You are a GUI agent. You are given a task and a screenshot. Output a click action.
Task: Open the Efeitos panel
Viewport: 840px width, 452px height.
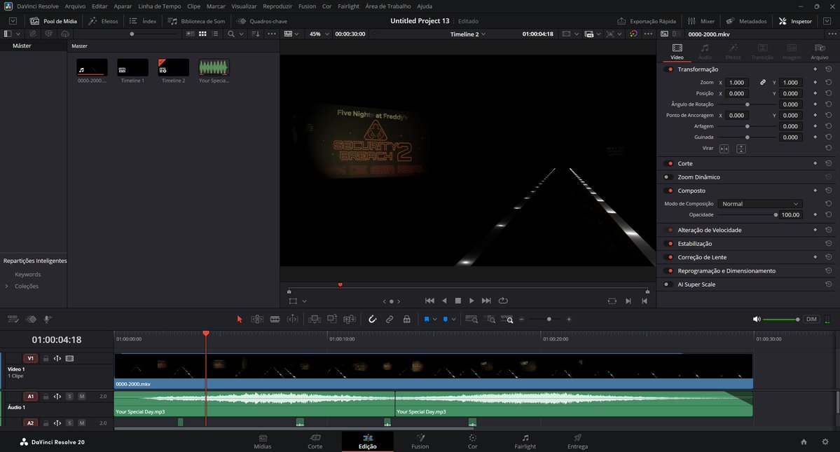[x=104, y=20]
